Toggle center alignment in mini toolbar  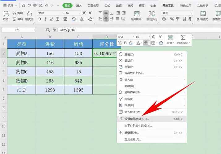(146, 43)
